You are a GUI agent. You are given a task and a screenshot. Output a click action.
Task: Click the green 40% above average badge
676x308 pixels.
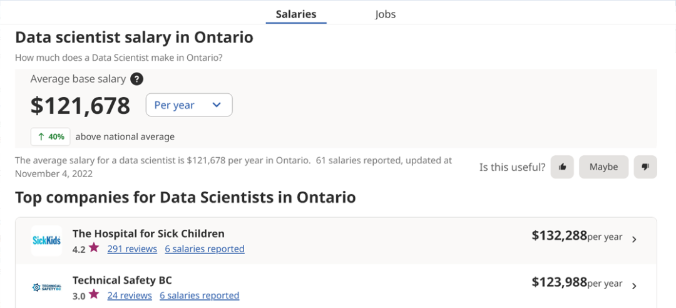[51, 136]
